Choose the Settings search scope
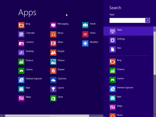156x117 pixels. click(x=128, y=40)
